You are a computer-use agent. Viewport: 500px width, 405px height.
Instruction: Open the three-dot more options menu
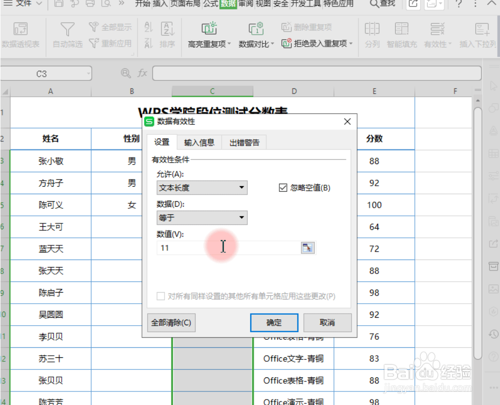tap(475, 4)
